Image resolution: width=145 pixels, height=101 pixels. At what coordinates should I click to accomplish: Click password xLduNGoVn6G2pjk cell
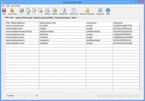[126, 43]
